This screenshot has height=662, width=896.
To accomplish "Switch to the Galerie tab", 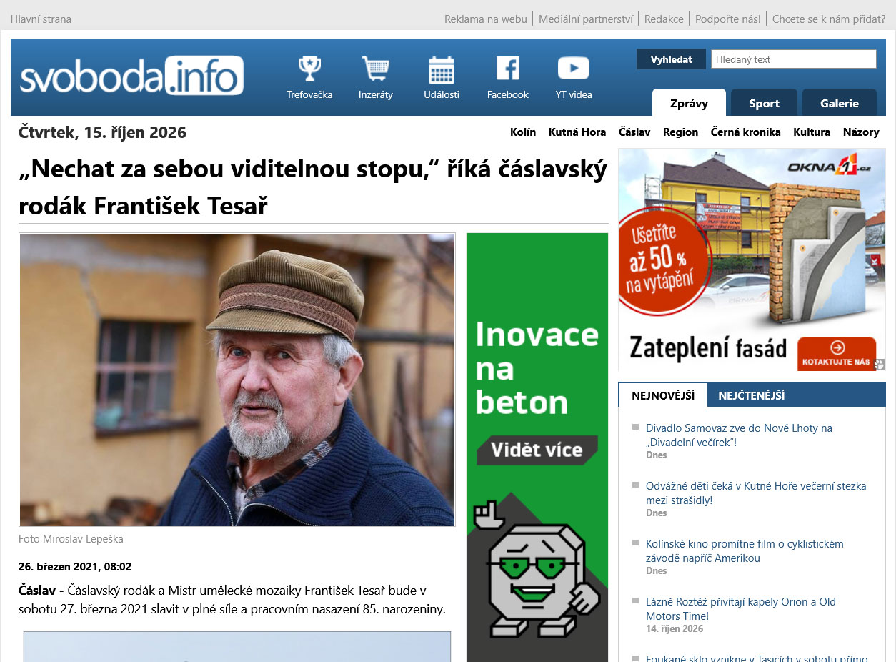I will 840,103.
